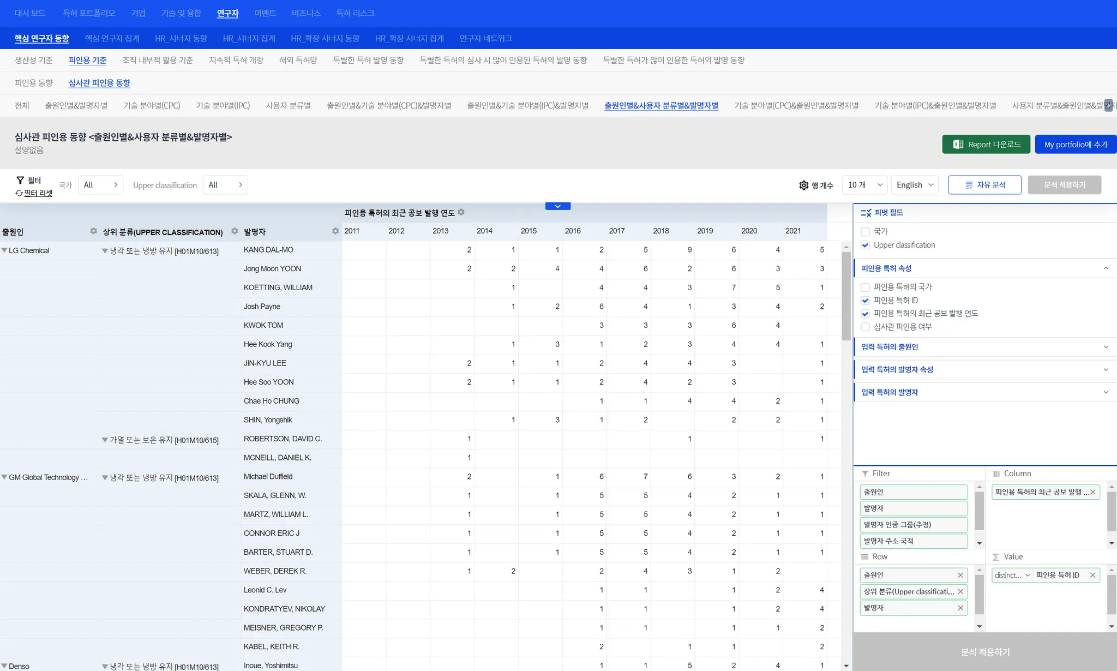This screenshot has width=1117, height=671.
Task: Remove 피인용 특허 ID from Value area
Action: coord(1092,575)
